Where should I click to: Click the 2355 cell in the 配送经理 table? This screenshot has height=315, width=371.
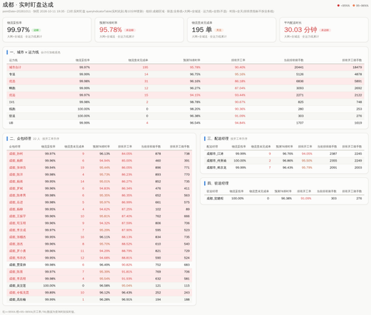[x=333, y=161]
